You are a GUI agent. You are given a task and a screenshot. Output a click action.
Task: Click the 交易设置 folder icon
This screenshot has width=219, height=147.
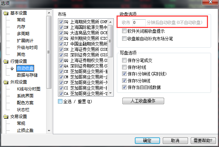[6, 117]
